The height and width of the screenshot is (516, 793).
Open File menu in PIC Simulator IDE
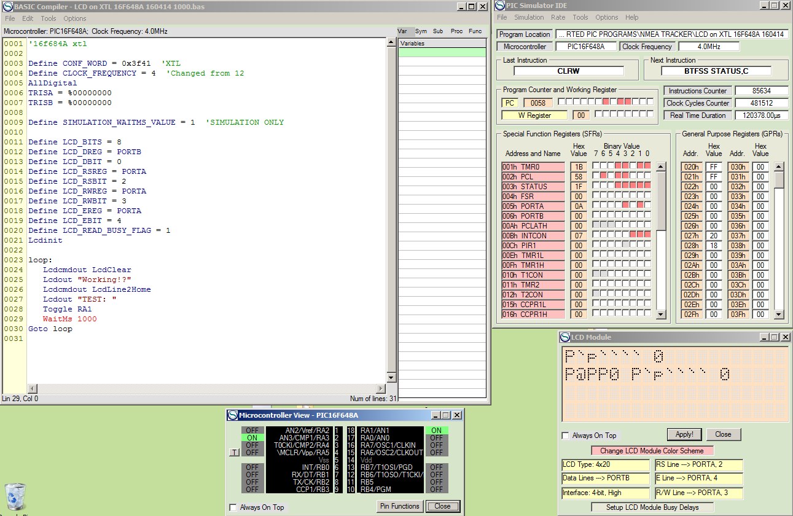click(x=503, y=17)
